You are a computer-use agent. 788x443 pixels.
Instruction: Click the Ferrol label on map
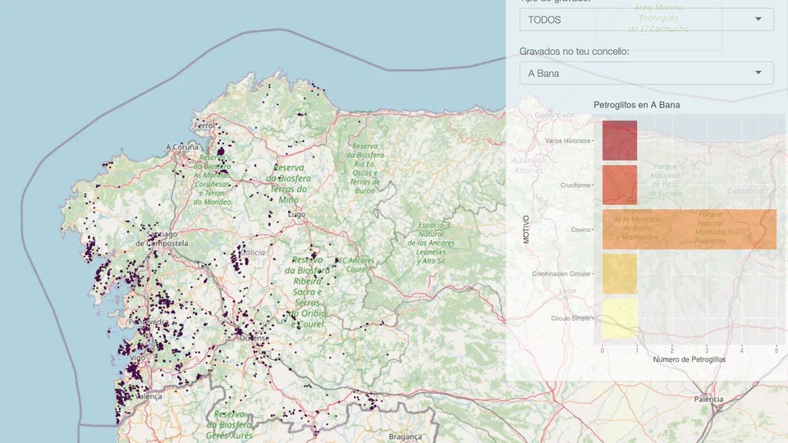(x=204, y=125)
